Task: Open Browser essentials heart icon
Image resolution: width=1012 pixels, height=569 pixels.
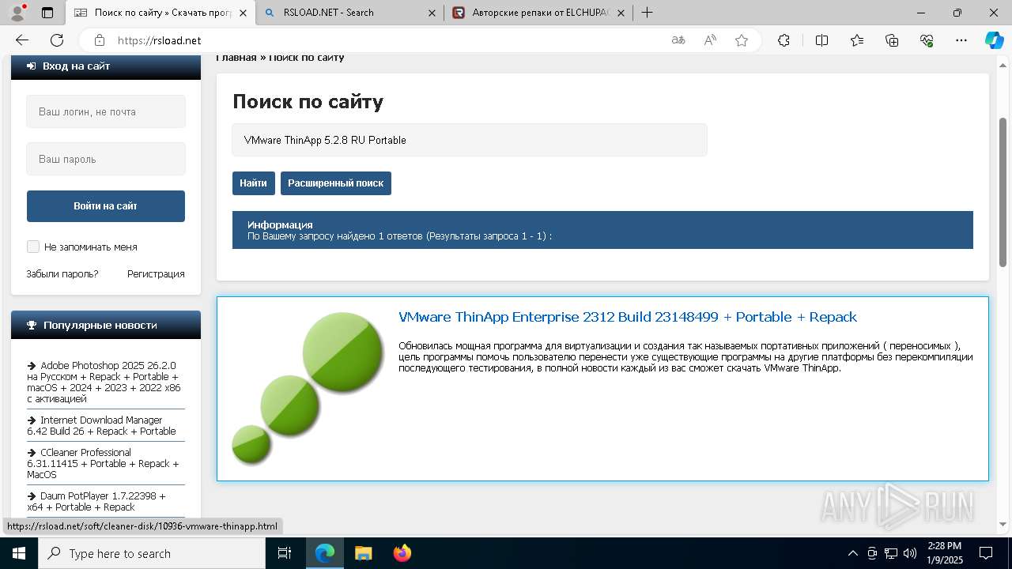Action: [927, 40]
